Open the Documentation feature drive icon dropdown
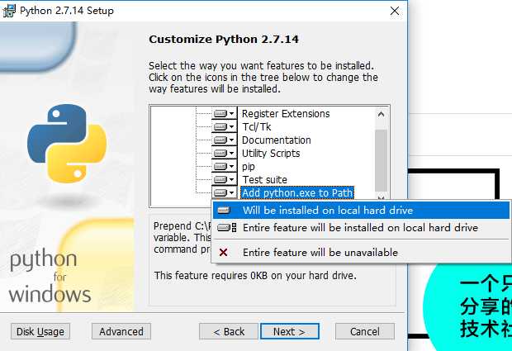512x351 pixels. tap(224, 140)
